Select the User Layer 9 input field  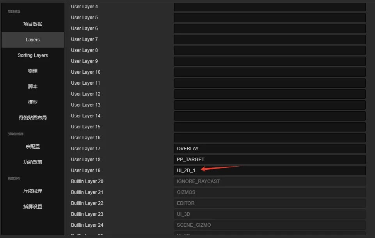pyautogui.click(x=270, y=61)
